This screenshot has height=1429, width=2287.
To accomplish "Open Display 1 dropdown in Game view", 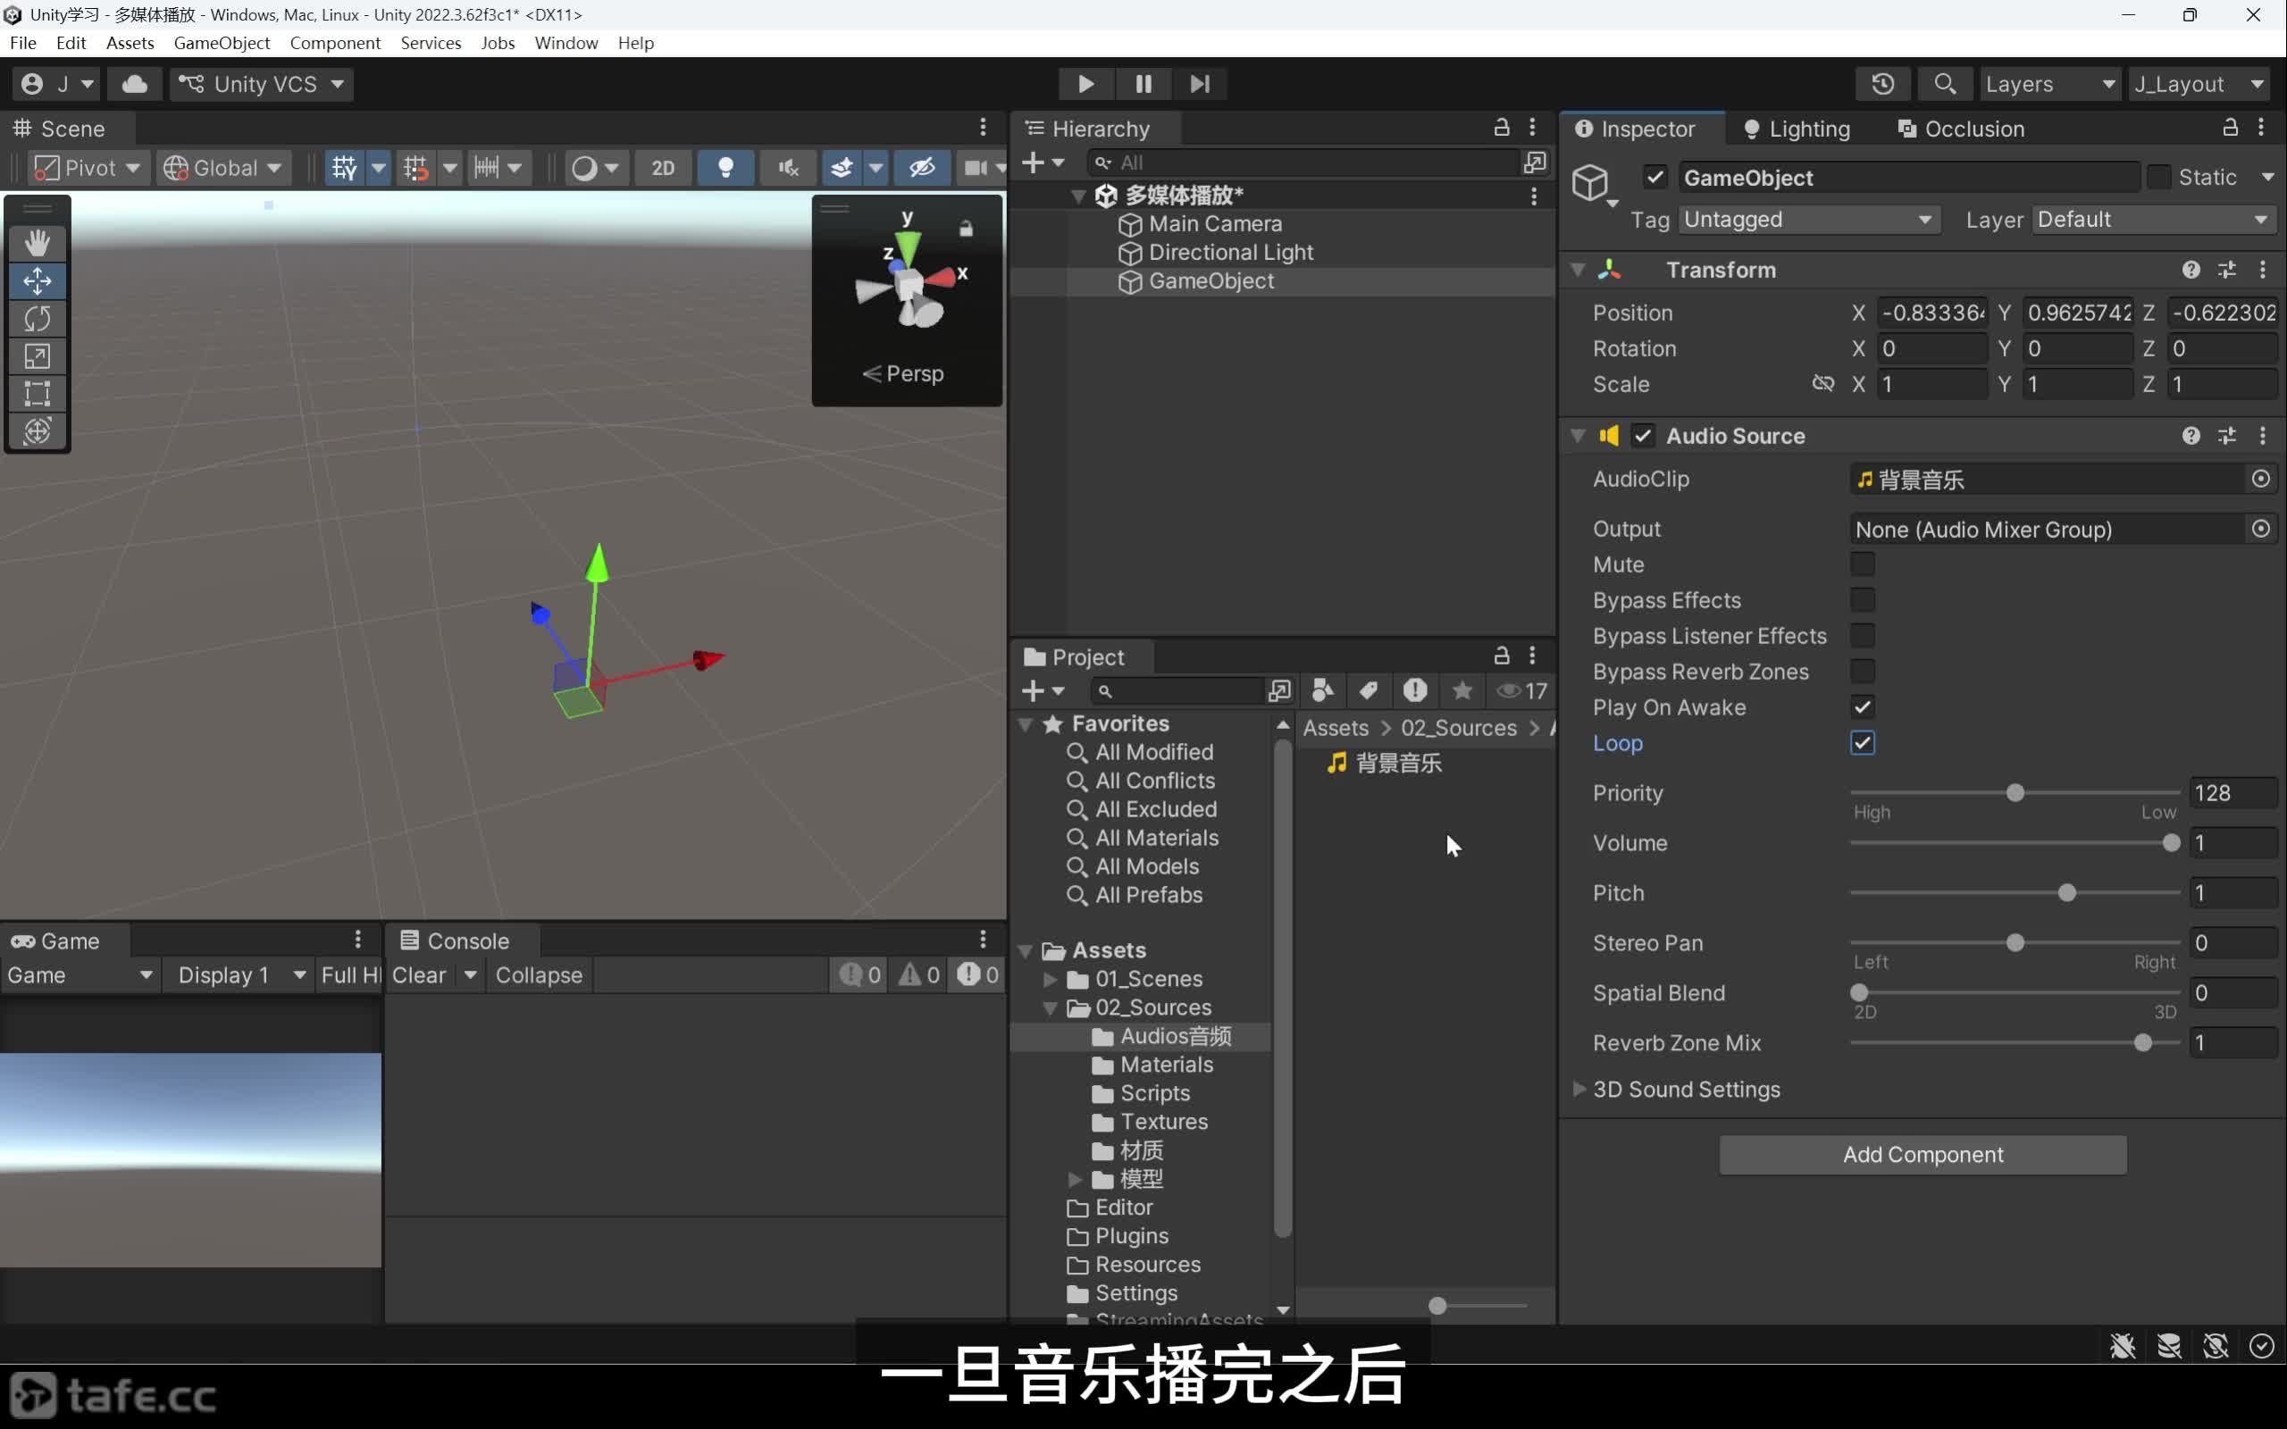I will tap(240, 975).
